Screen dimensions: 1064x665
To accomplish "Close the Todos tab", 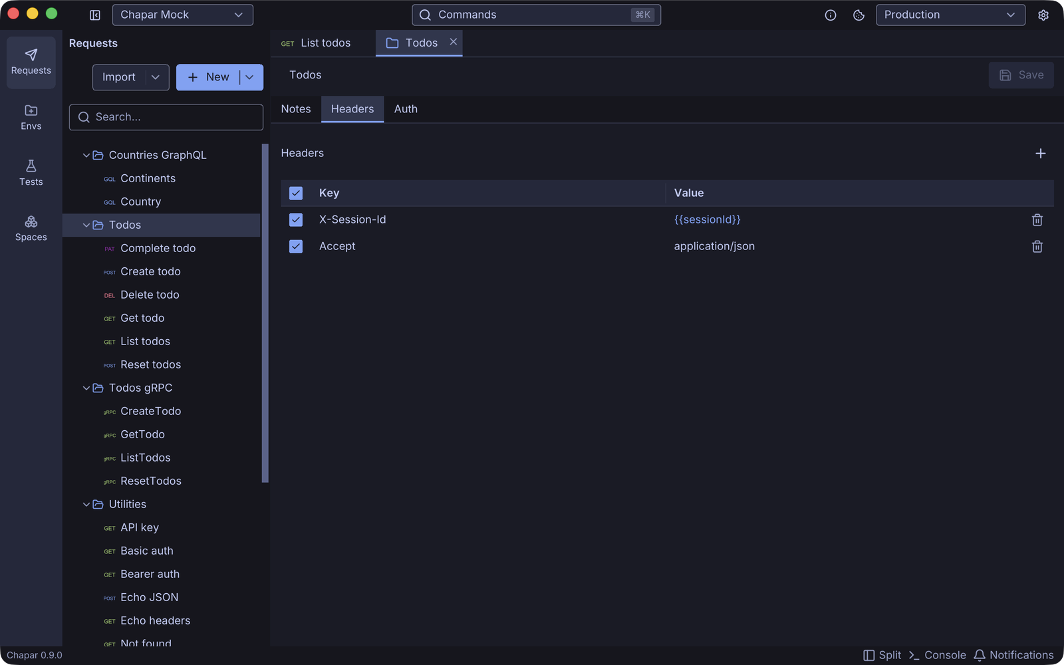I will pyautogui.click(x=454, y=42).
